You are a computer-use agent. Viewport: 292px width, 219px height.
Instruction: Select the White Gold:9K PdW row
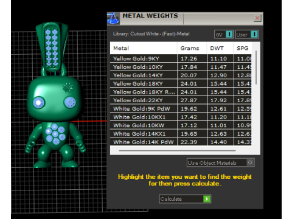click(x=181, y=109)
